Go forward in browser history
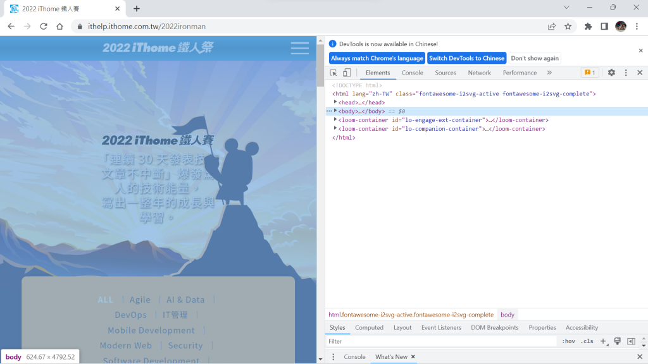The height and width of the screenshot is (364, 648). coord(27,27)
